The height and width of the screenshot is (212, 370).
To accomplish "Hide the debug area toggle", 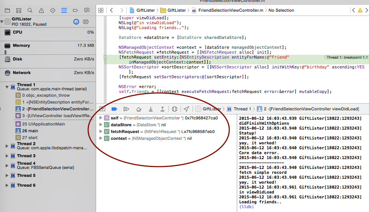I will point(102,109).
